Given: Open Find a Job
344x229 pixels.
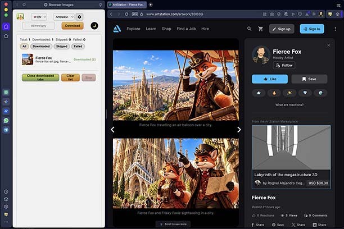Looking at the screenshot, I should [186, 29].
